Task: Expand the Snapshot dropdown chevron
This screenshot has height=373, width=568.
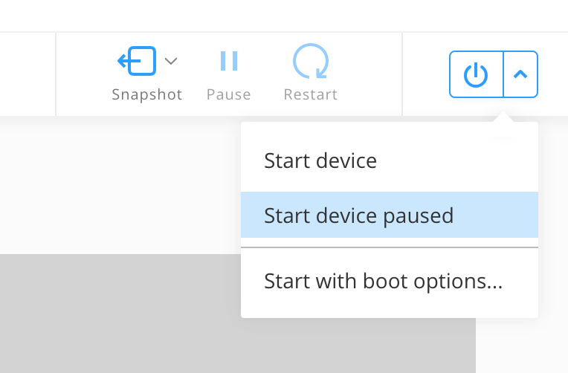Action: pos(171,61)
